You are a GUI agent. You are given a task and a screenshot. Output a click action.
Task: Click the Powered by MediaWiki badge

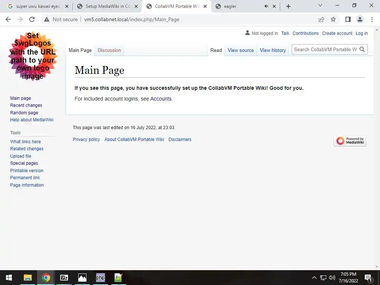click(x=350, y=141)
